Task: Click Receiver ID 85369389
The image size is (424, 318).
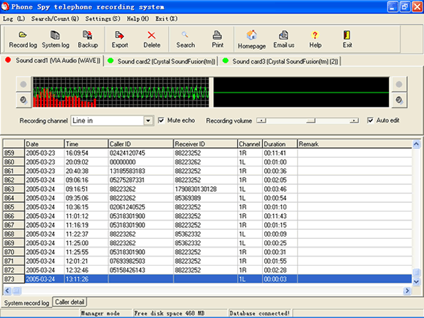Action: (x=187, y=198)
